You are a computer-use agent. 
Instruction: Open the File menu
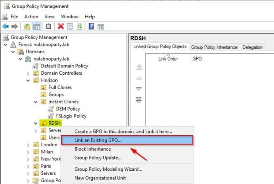point(14,17)
